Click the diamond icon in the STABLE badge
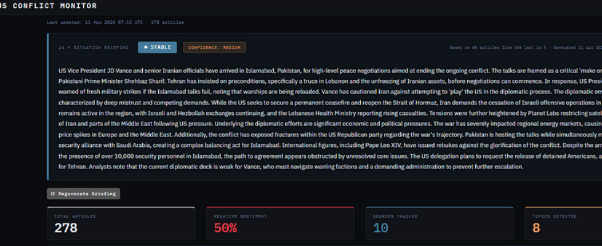The image size is (602, 246). (145, 47)
